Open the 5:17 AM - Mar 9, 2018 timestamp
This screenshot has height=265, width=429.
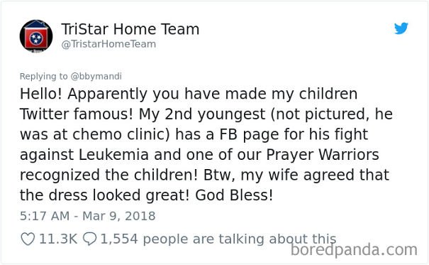click(87, 216)
